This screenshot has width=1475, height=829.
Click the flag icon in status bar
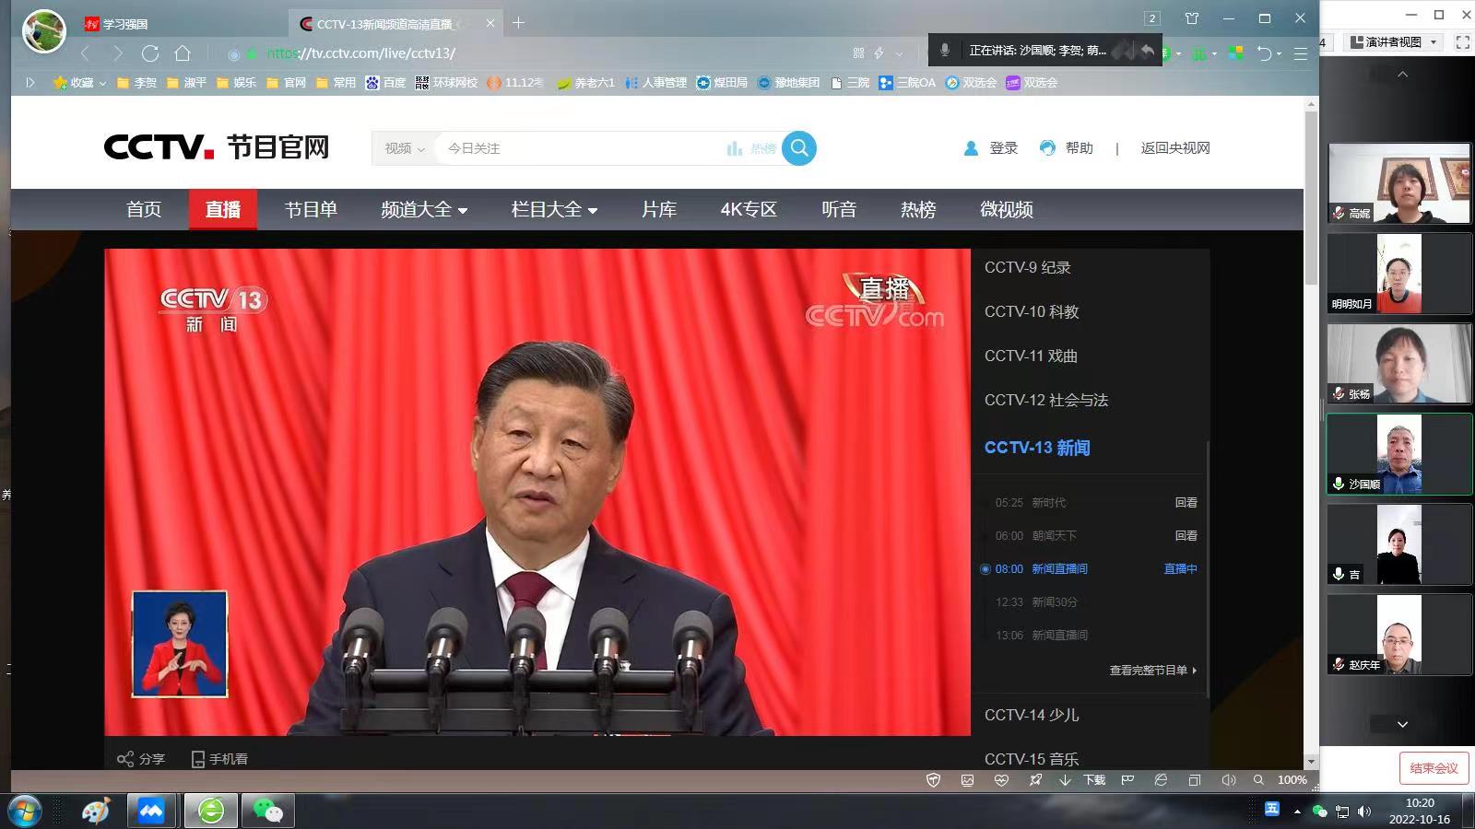[1127, 780]
